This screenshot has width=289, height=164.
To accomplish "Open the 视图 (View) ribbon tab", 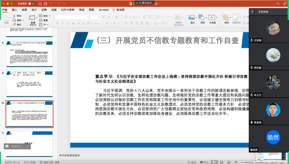I will 91,10.
